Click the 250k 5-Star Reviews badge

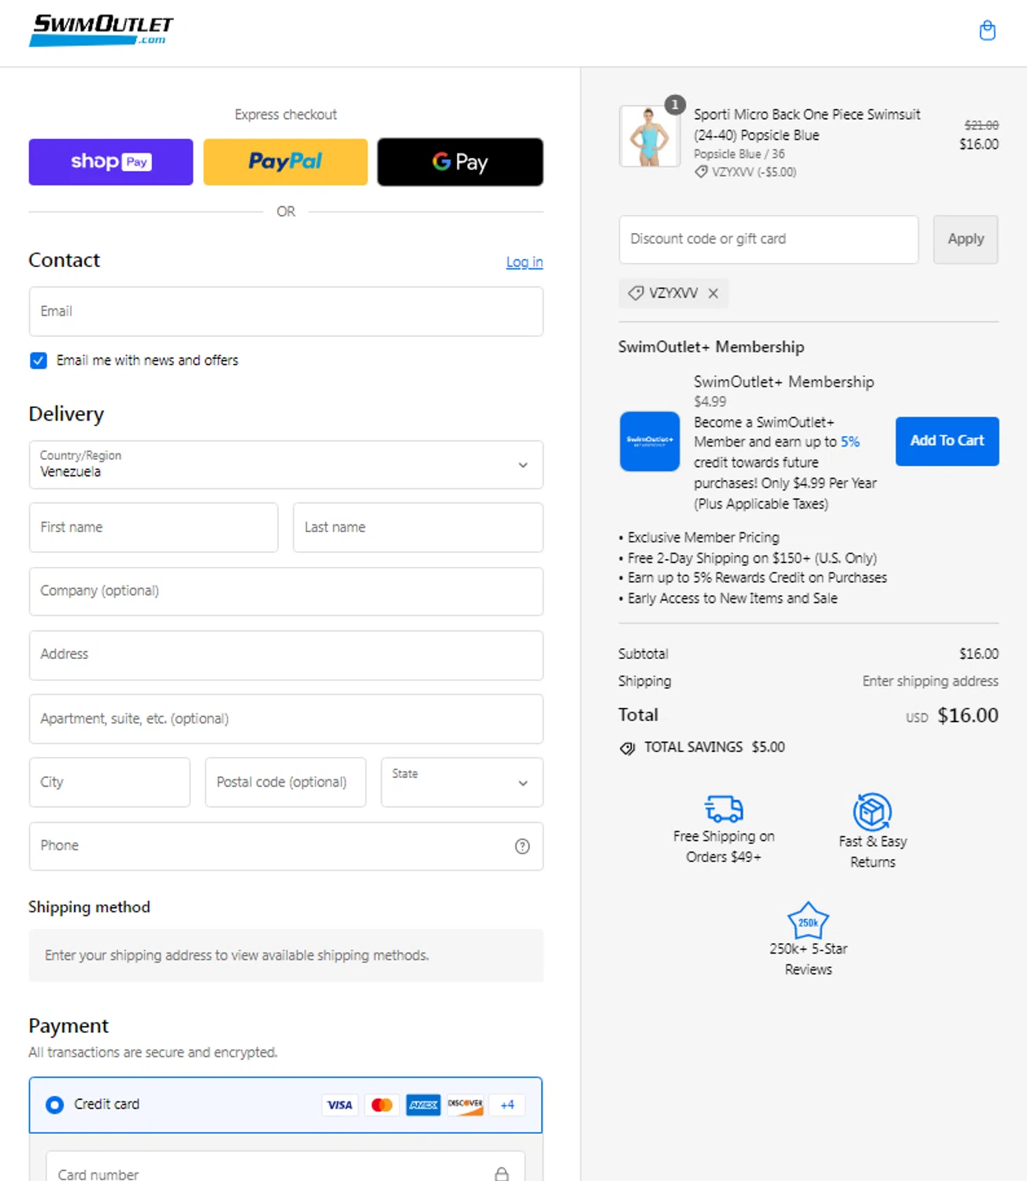pos(808,920)
